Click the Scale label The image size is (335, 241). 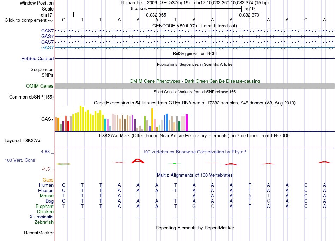coord(48,9)
